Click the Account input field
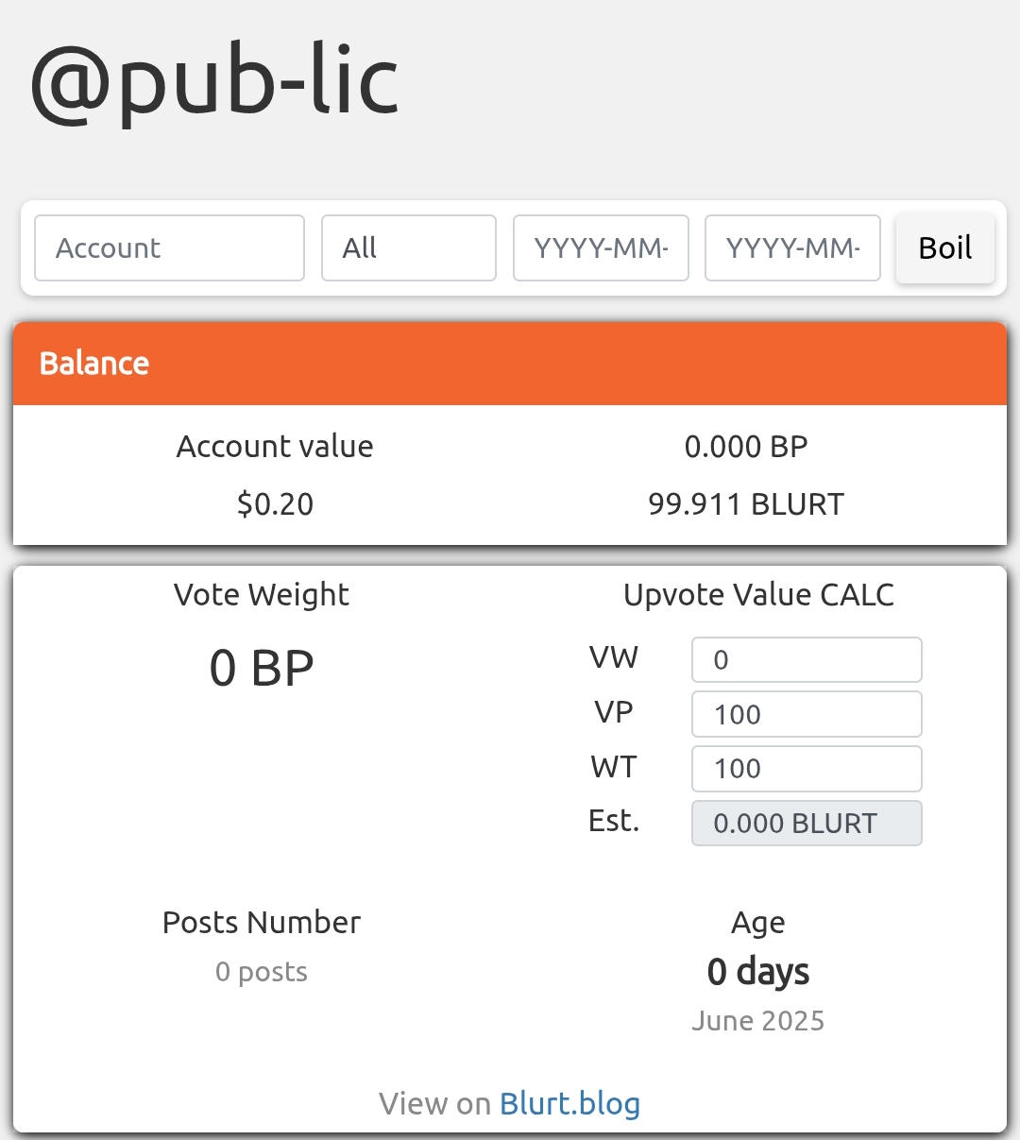1020x1140 pixels. click(169, 248)
